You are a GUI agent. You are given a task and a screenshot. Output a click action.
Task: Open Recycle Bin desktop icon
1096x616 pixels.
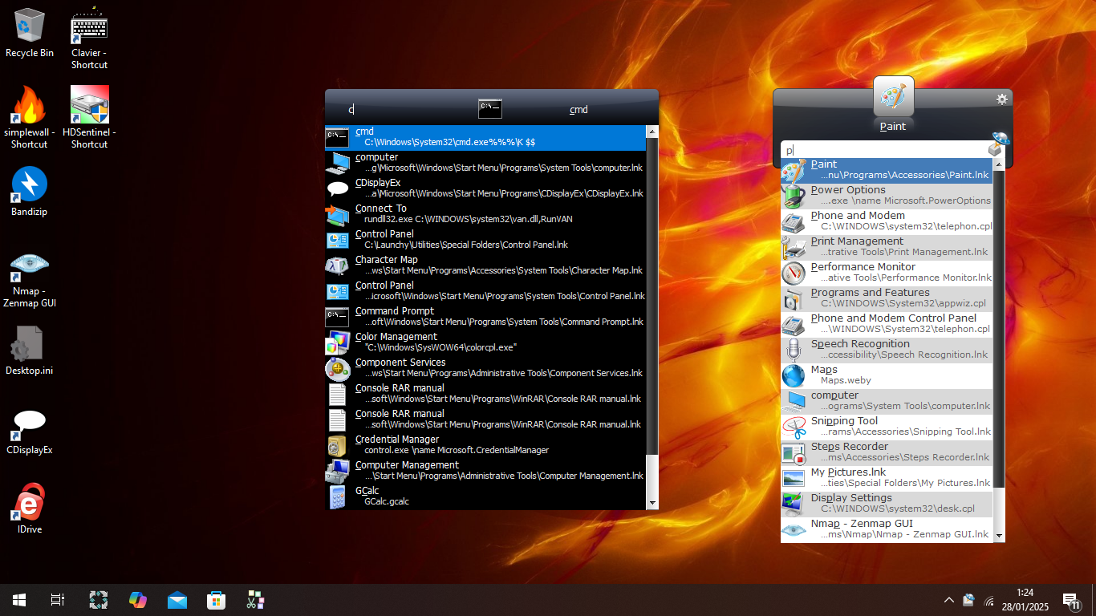pyautogui.click(x=30, y=33)
